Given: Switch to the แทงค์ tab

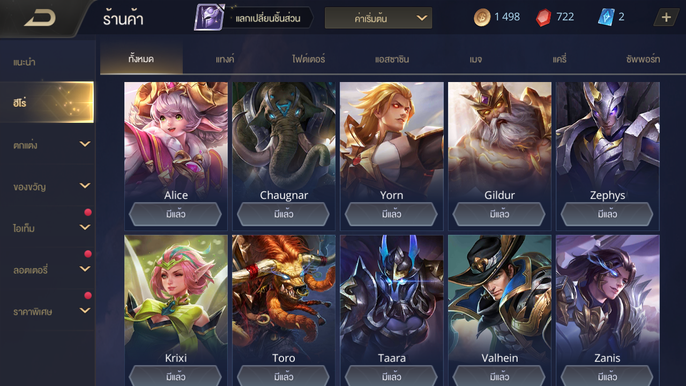Looking at the screenshot, I should click(225, 59).
